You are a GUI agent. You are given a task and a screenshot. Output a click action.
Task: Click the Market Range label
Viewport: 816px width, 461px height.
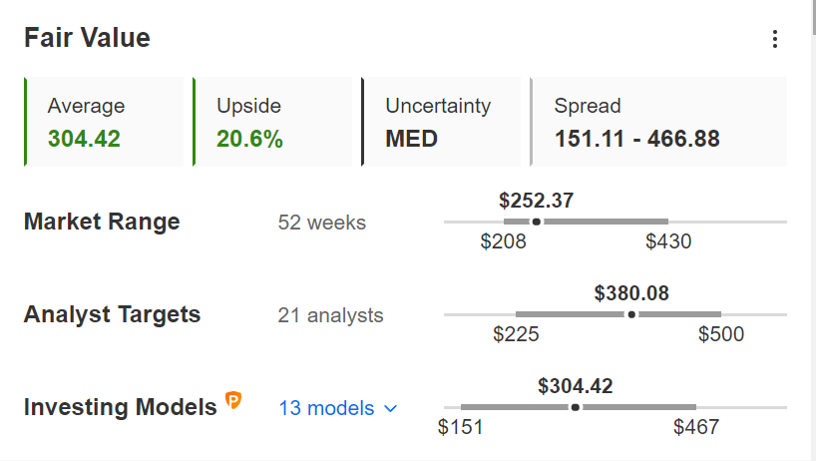pyautogui.click(x=102, y=222)
